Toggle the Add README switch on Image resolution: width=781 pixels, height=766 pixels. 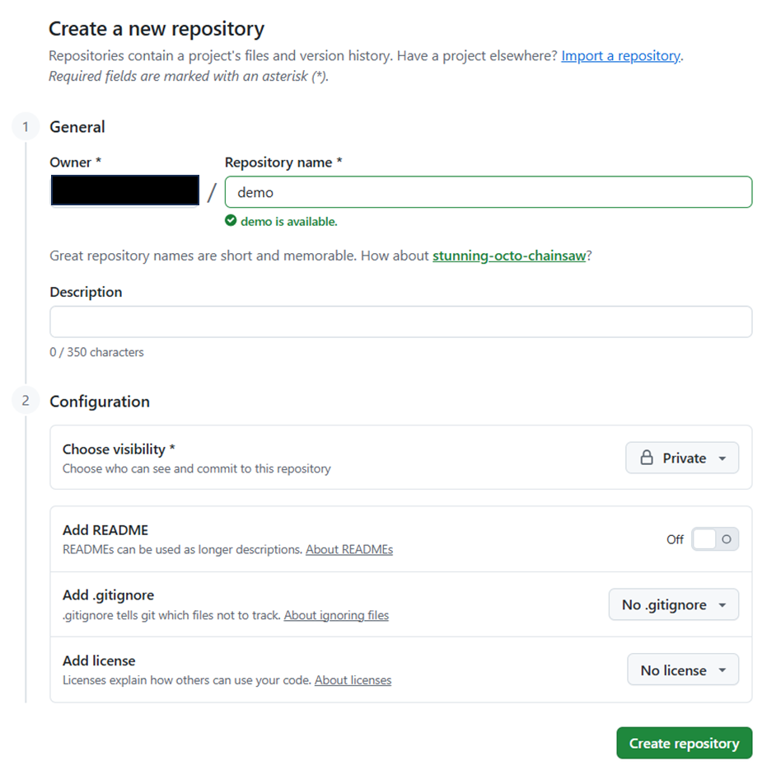point(714,539)
